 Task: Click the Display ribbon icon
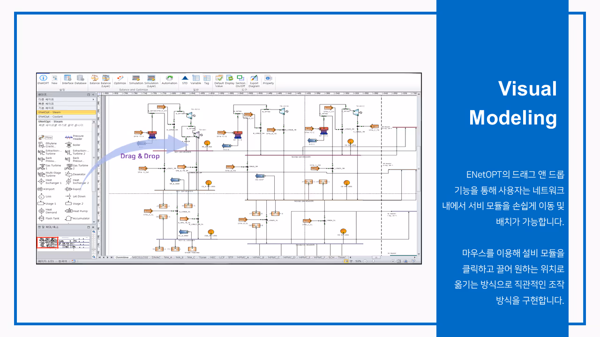click(229, 80)
